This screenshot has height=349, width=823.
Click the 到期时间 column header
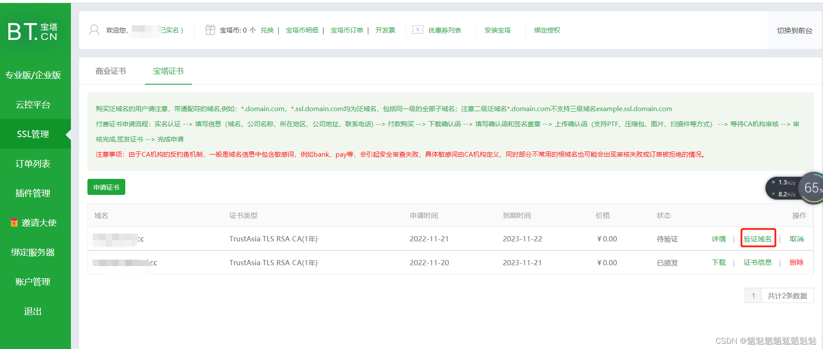pos(517,216)
